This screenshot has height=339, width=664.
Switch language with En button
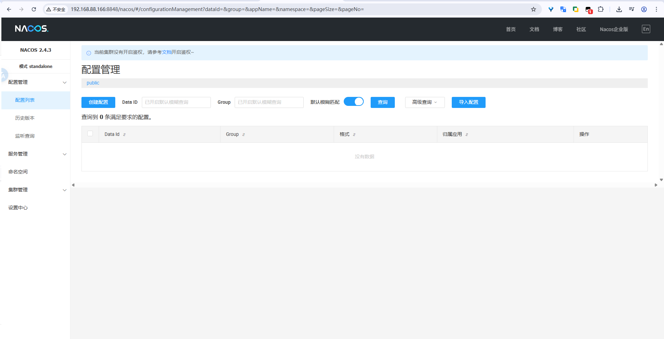646,29
